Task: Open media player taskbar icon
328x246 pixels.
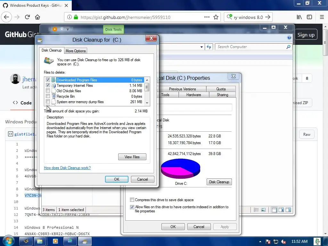Action: [x=55, y=242]
